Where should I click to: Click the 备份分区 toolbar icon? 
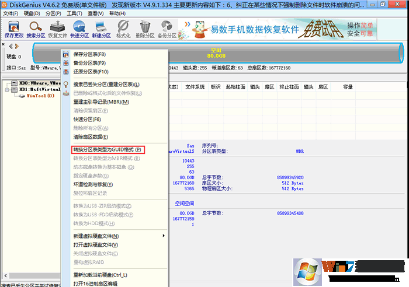[167, 28]
